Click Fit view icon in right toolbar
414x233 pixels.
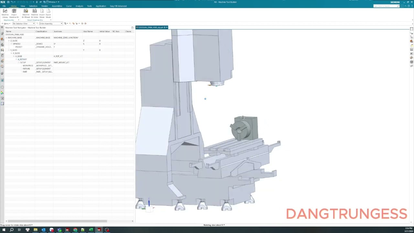(411, 29)
